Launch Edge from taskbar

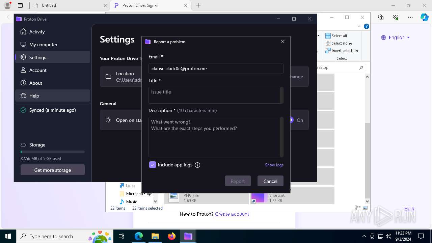point(139,236)
